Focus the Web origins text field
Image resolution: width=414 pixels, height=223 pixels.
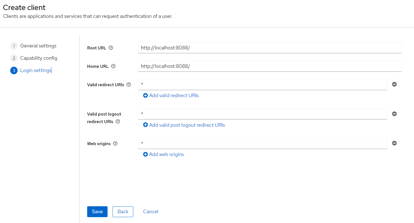click(x=262, y=143)
